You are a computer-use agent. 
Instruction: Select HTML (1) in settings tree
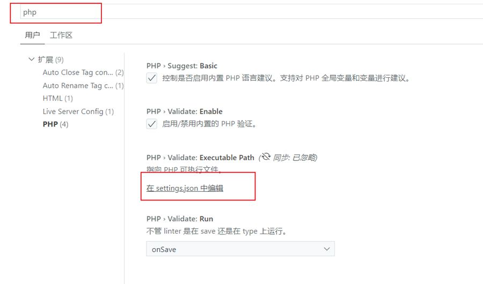(57, 98)
